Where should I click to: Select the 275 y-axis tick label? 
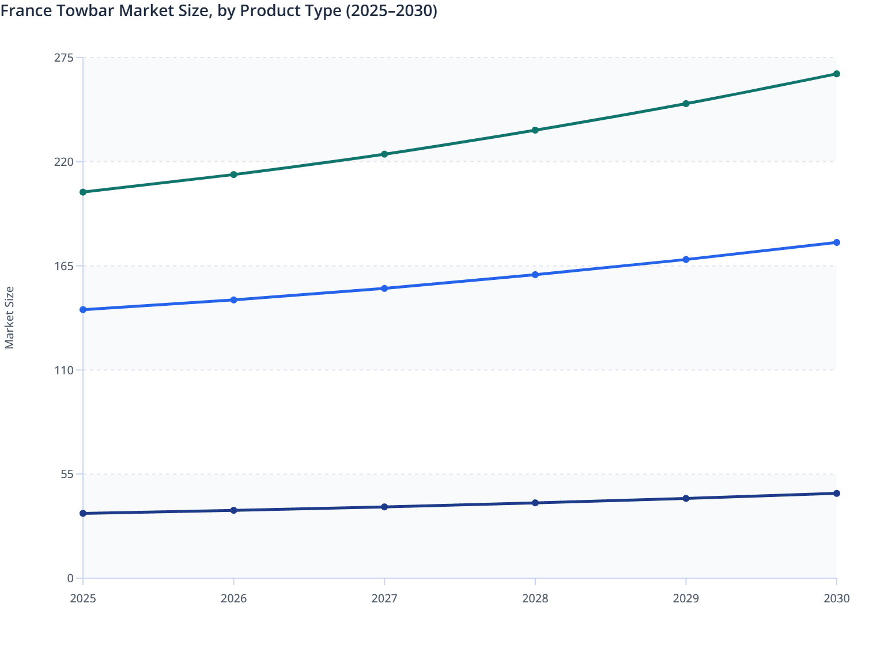pos(65,58)
